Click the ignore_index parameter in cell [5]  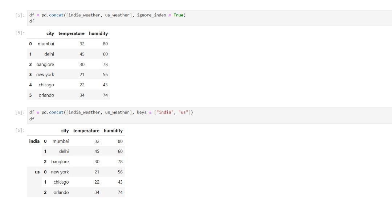151,15
